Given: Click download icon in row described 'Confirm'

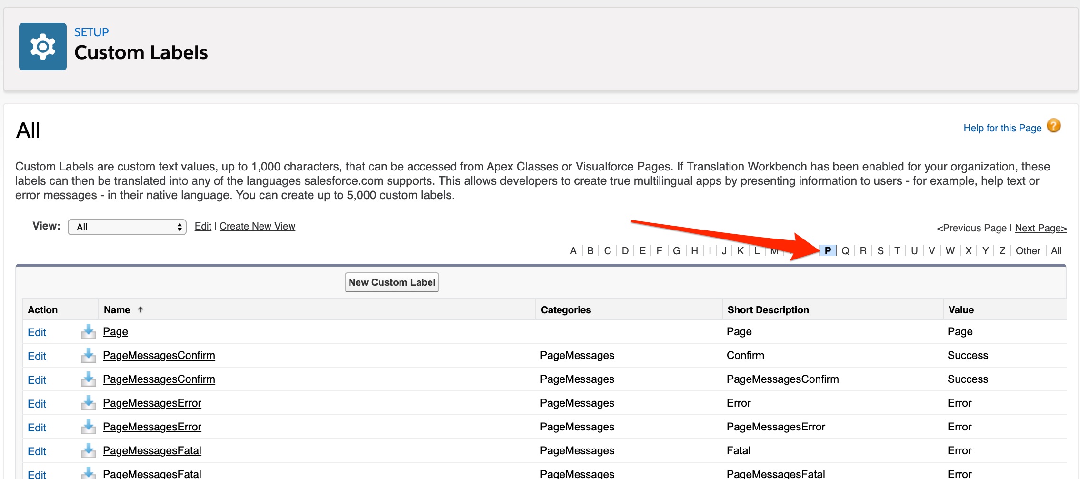Looking at the screenshot, I should coord(88,355).
